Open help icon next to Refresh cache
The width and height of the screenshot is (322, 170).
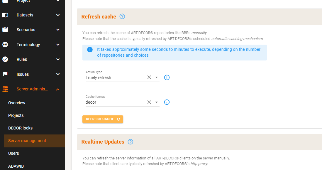tap(122, 16)
